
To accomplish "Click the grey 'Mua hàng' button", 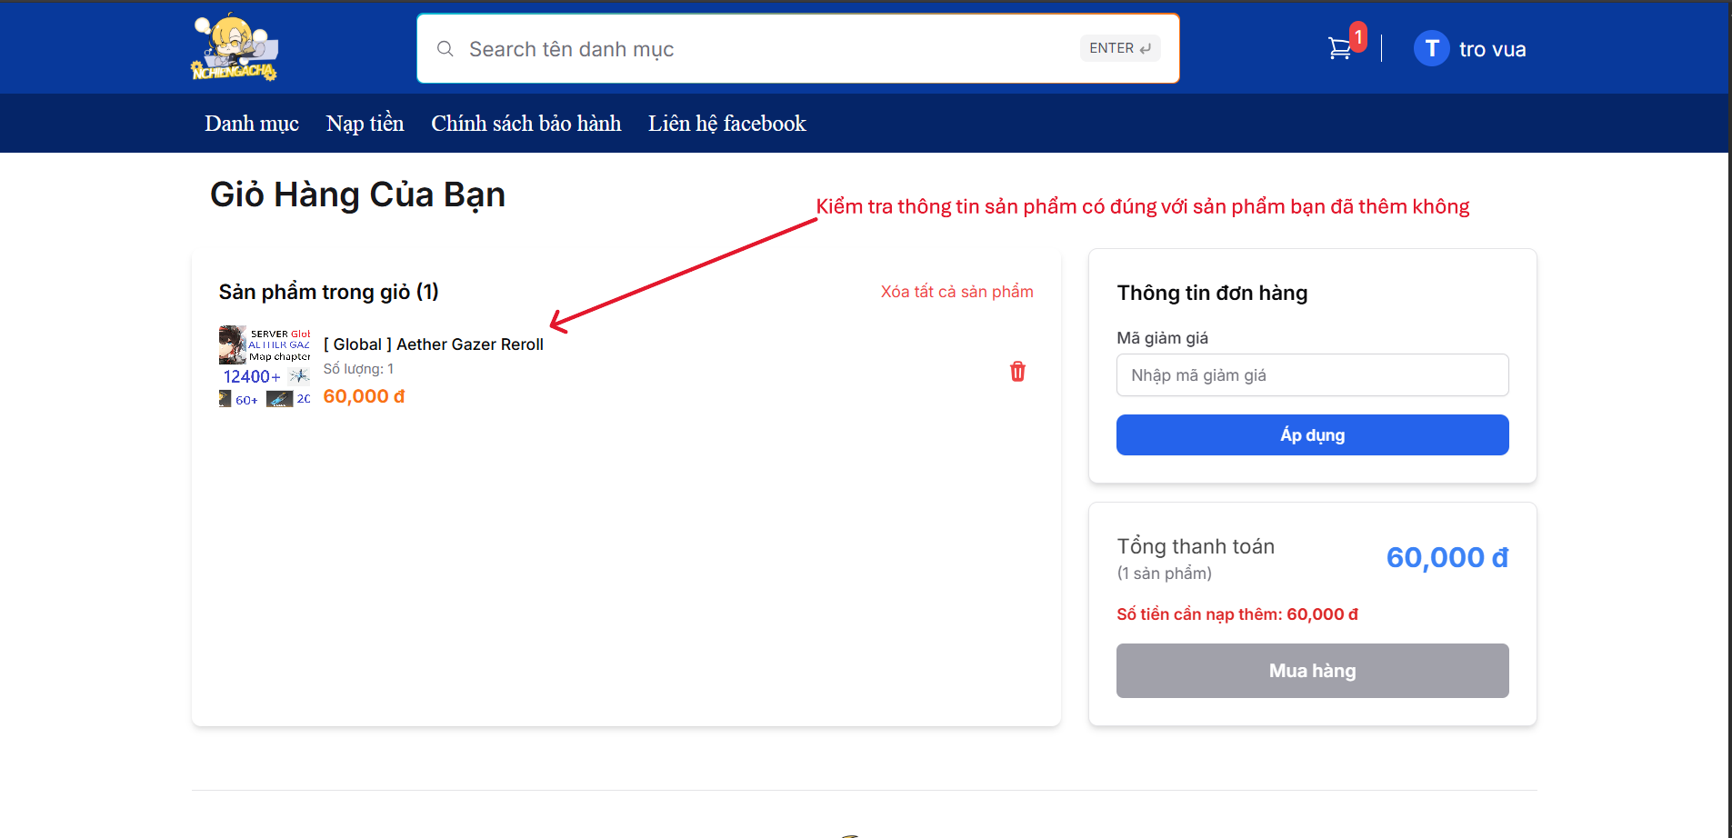I will point(1312,671).
